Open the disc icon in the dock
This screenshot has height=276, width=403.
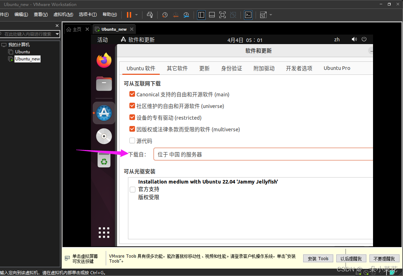pyautogui.click(x=104, y=136)
